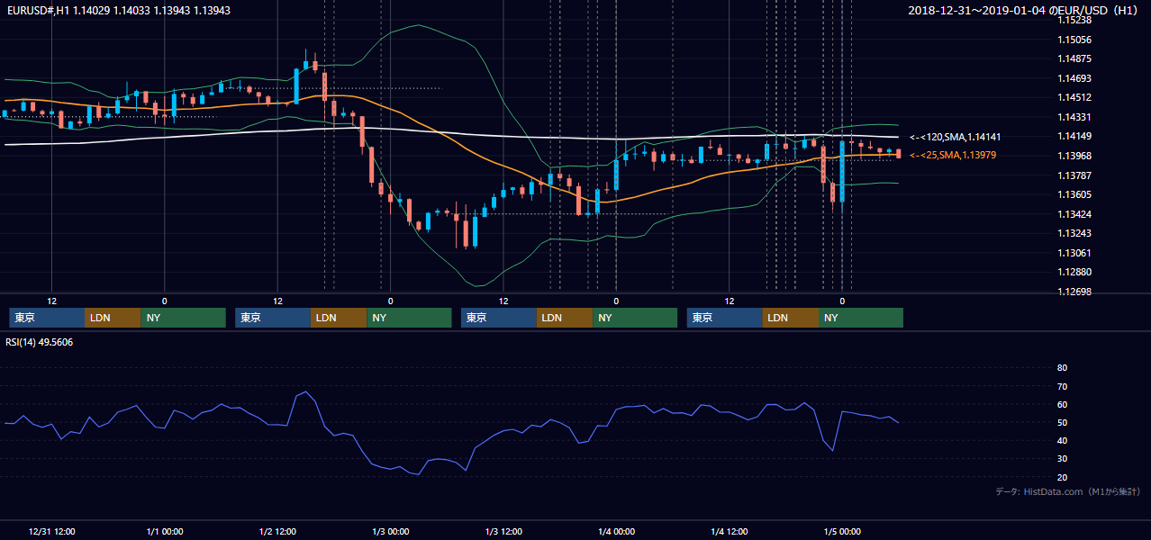
Task: Click the 1.12880 price axis label
Action: pyautogui.click(x=1074, y=272)
